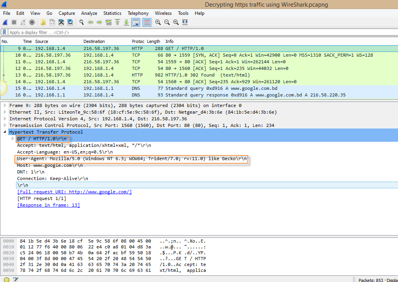Click the open capture file folder icon
Viewport: 398px width, 282px height.
[x=43, y=22]
